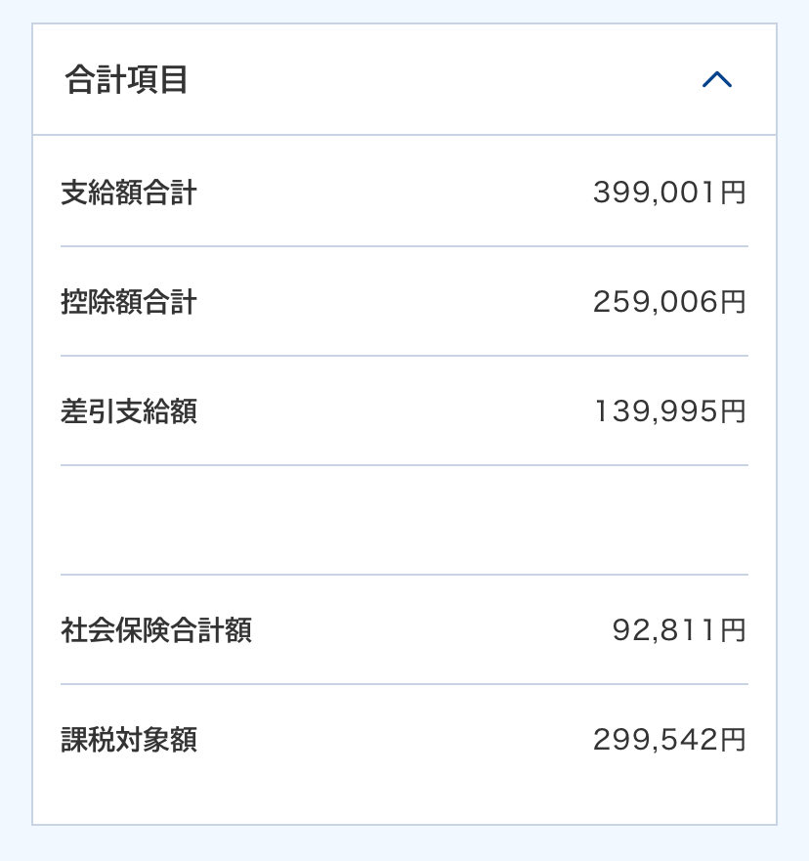The image size is (809, 861).
Task: Click the empty row below 差引支給額
Action: (404, 520)
